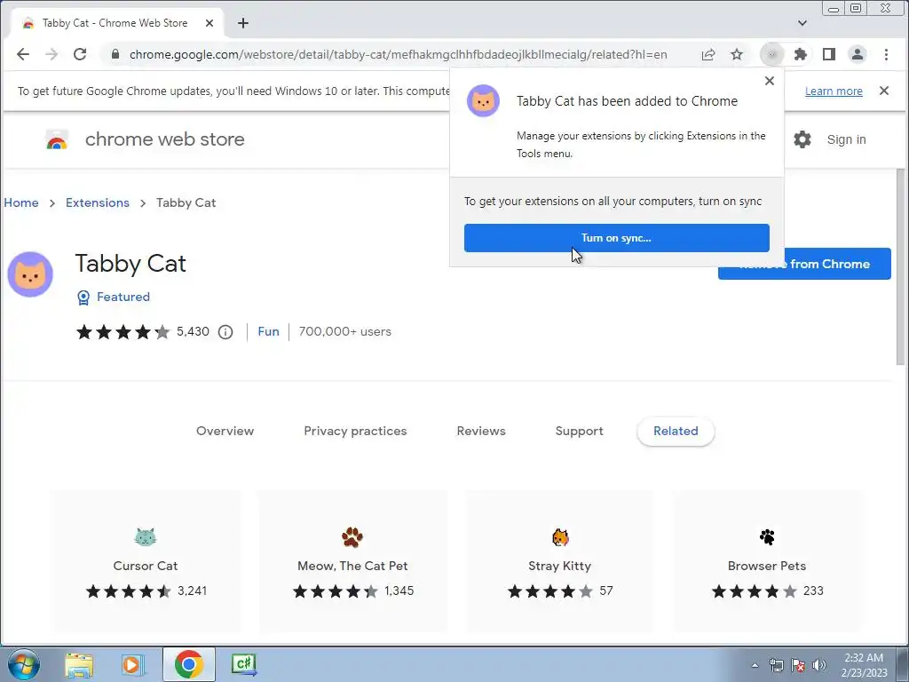Open Windows Explorer from taskbar
909x682 pixels.
tap(79, 664)
